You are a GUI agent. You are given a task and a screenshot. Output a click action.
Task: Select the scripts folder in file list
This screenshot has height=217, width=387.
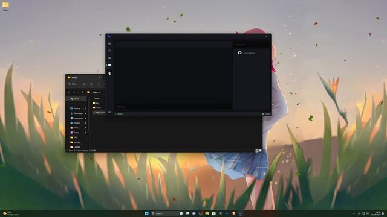(97, 108)
